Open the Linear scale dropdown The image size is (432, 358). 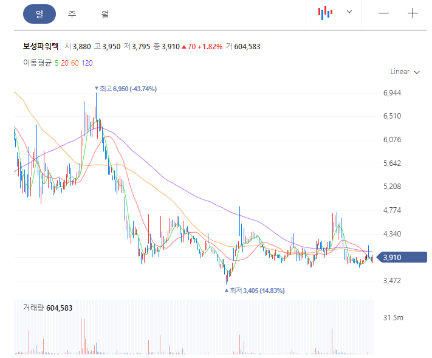click(x=405, y=72)
